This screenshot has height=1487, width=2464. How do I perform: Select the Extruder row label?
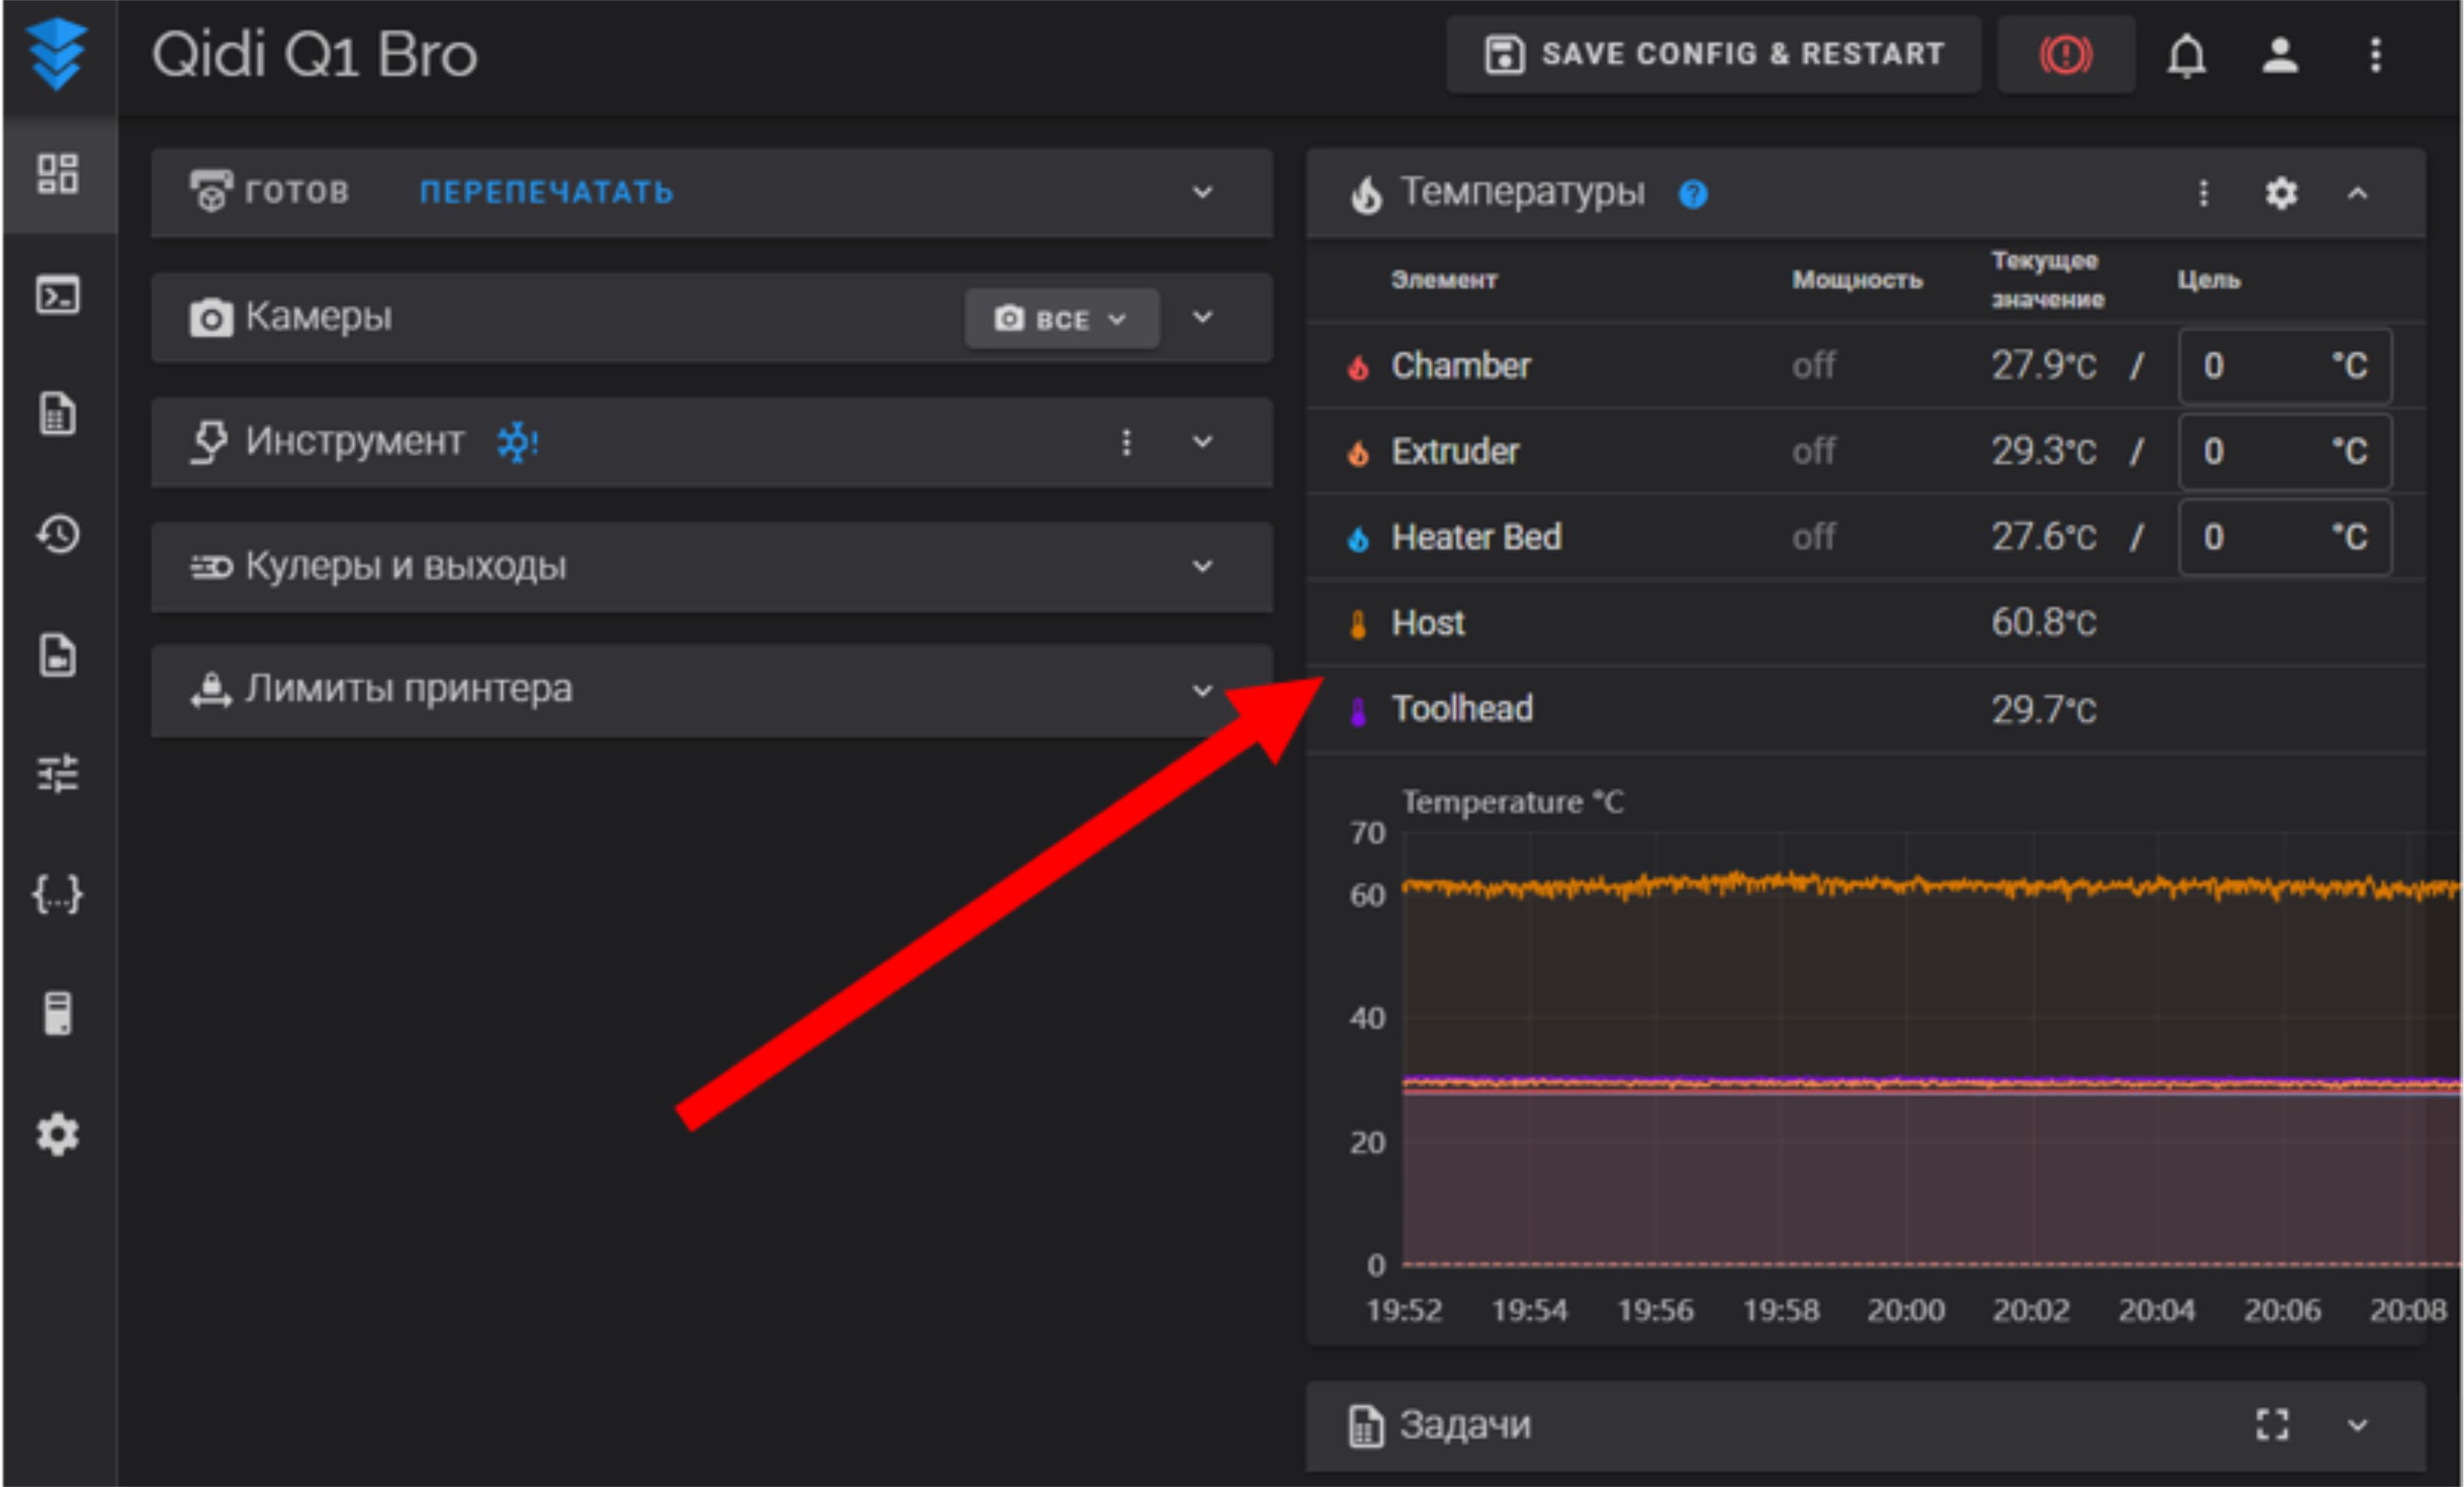click(1455, 452)
